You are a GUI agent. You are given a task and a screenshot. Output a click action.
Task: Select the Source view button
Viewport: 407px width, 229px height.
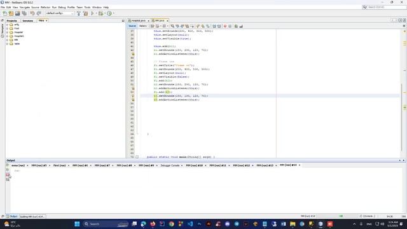pyautogui.click(x=132, y=26)
